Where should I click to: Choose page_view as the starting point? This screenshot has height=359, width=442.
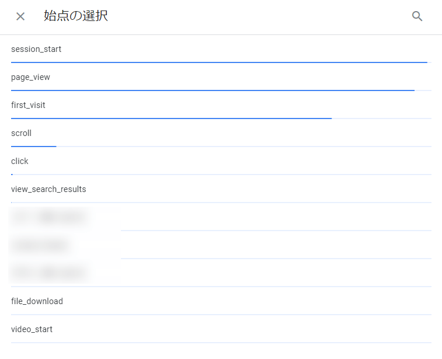click(30, 77)
